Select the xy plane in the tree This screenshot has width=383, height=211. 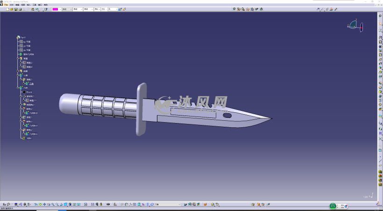point(27,42)
